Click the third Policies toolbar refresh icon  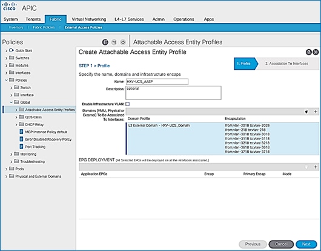coord(123,42)
